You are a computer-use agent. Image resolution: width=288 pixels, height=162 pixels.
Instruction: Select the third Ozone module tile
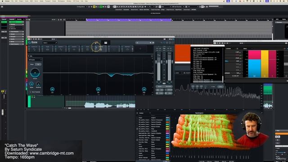(x=61, y=49)
